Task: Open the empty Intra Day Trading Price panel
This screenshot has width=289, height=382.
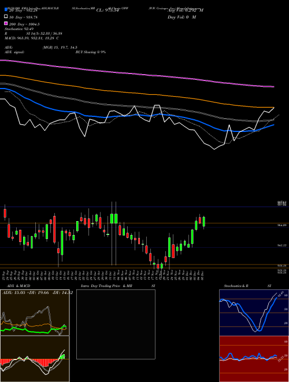Action: [x=116, y=324]
